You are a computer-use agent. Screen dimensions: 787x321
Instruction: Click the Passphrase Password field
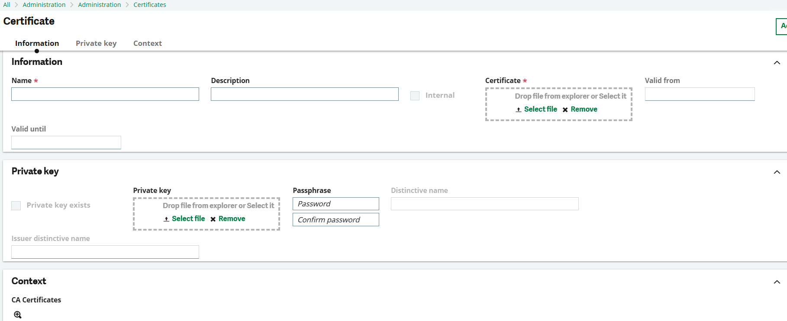(x=335, y=204)
